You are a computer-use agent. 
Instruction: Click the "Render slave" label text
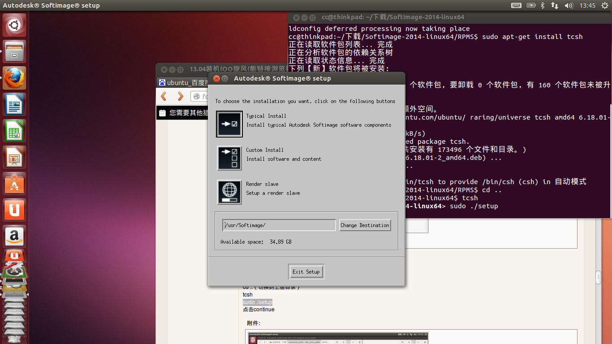(262, 184)
